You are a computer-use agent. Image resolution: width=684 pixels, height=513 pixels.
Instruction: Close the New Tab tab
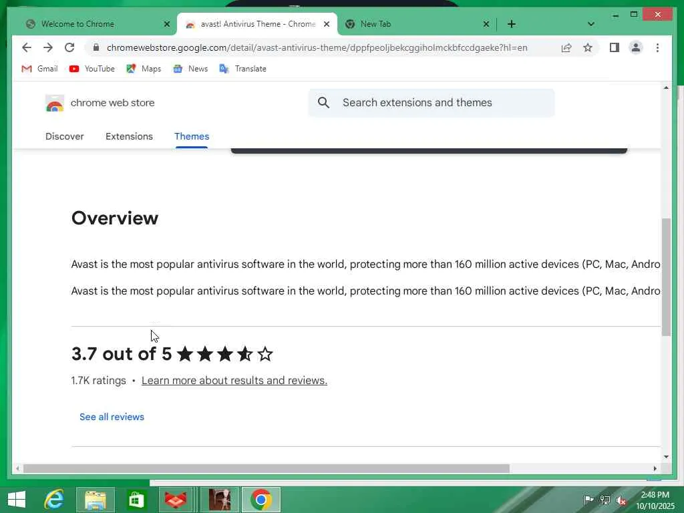pyautogui.click(x=486, y=24)
